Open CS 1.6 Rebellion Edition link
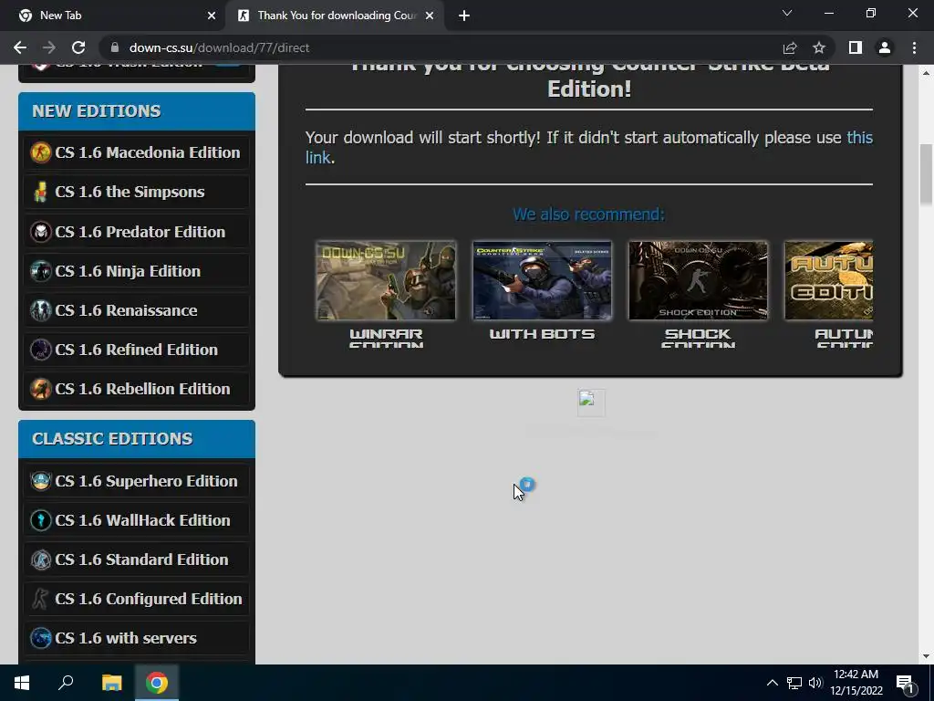 click(x=142, y=389)
